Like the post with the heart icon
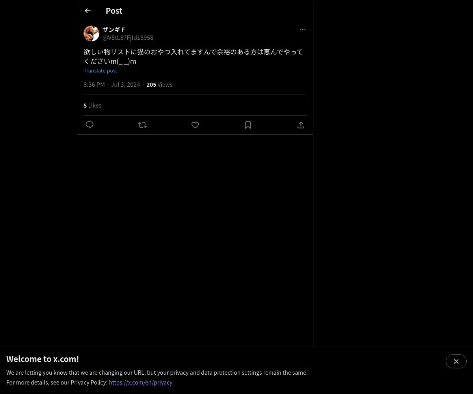The width and height of the screenshot is (473, 394). (195, 125)
